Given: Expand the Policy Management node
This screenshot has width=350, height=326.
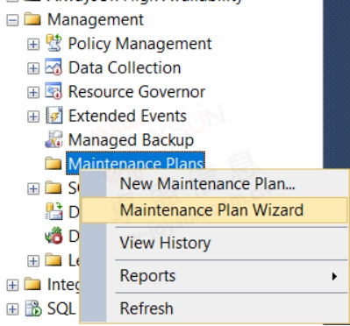Looking at the screenshot, I should (x=33, y=44).
